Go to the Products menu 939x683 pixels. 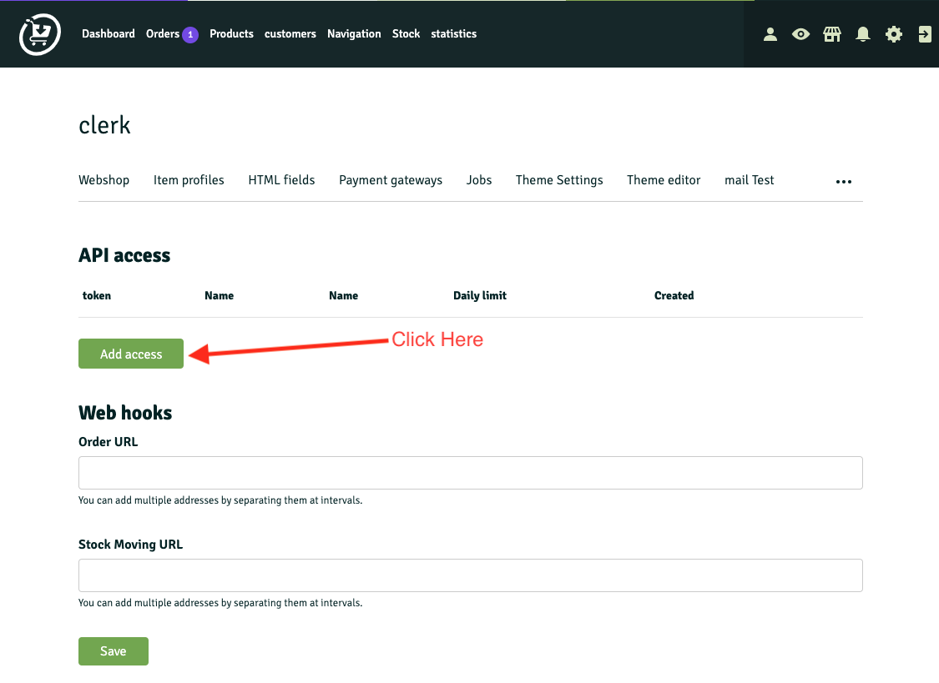(x=231, y=34)
